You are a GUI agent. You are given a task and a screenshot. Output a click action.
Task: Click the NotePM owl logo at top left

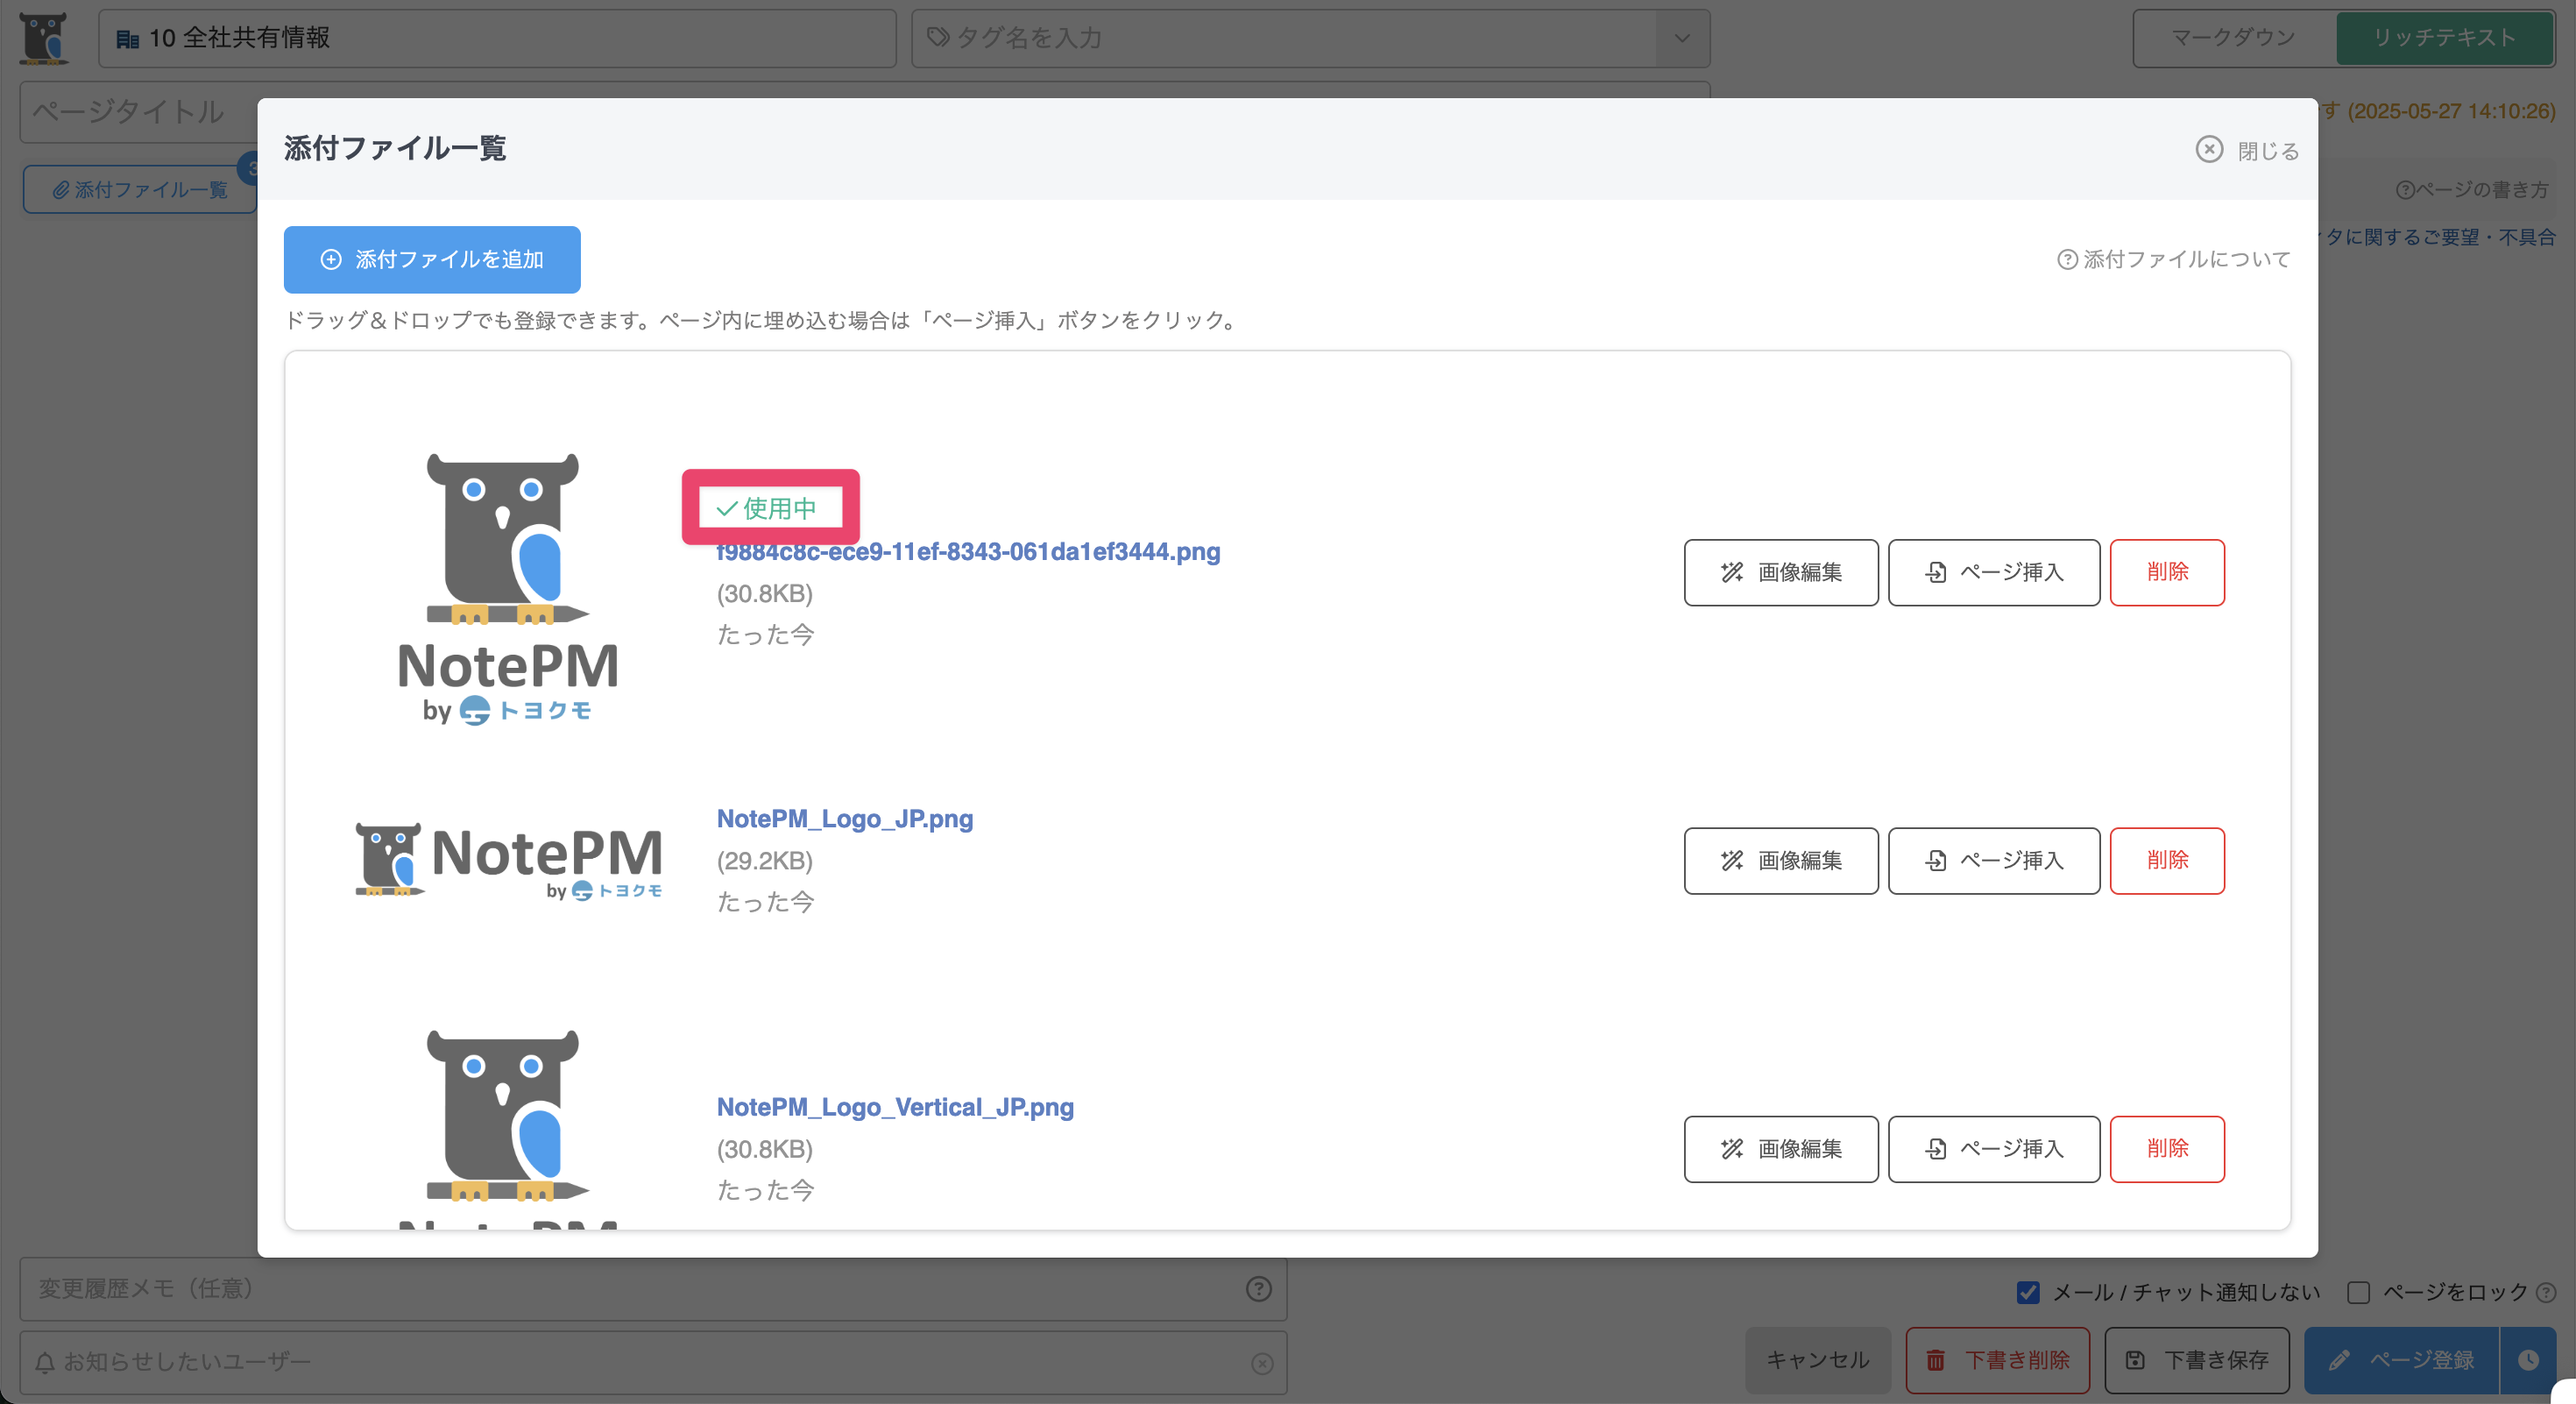(x=44, y=38)
